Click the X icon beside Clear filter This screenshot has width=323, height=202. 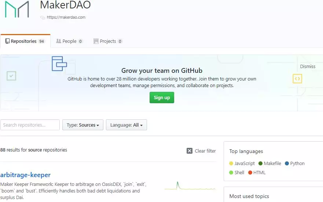point(190,151)
